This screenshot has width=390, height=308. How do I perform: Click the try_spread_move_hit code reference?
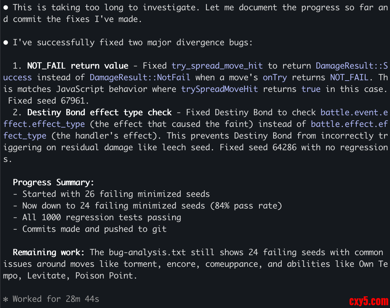point(217,66)
